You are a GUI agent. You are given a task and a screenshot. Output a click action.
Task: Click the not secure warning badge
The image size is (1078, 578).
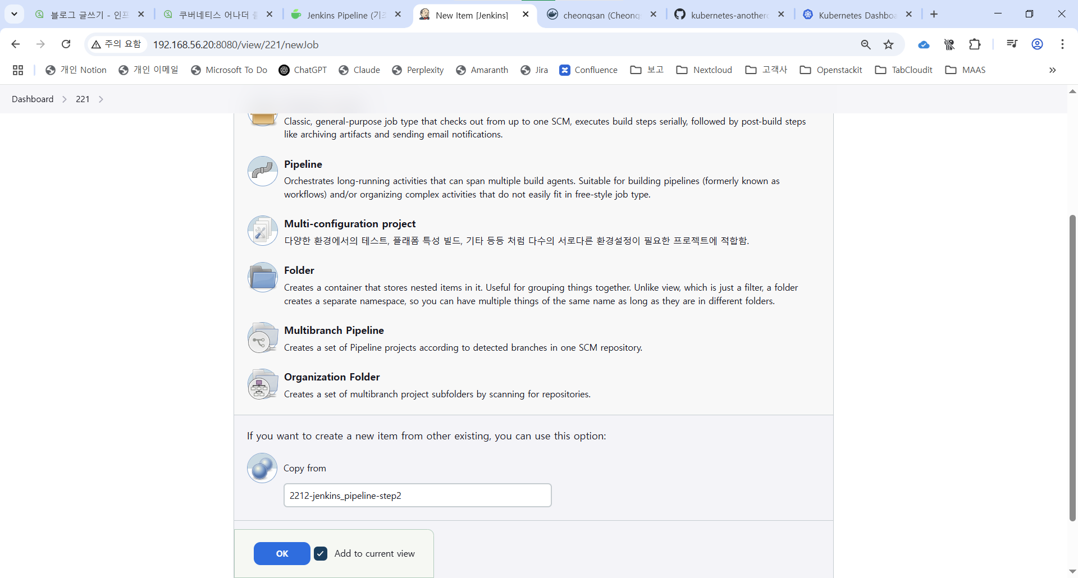117,44
